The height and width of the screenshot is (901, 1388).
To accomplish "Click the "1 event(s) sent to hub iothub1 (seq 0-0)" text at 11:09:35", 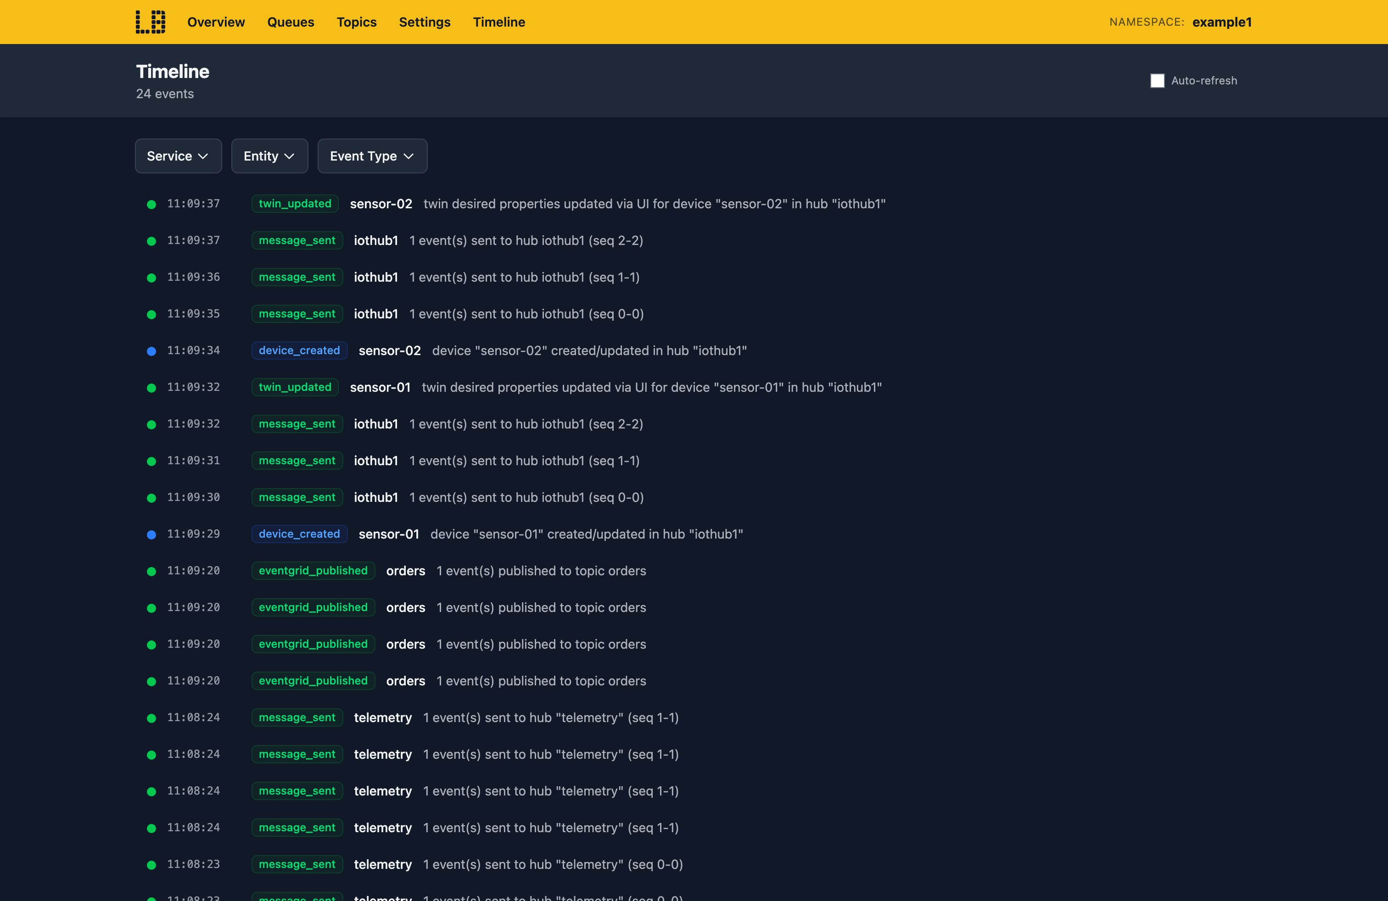I will tap(526, 314).
